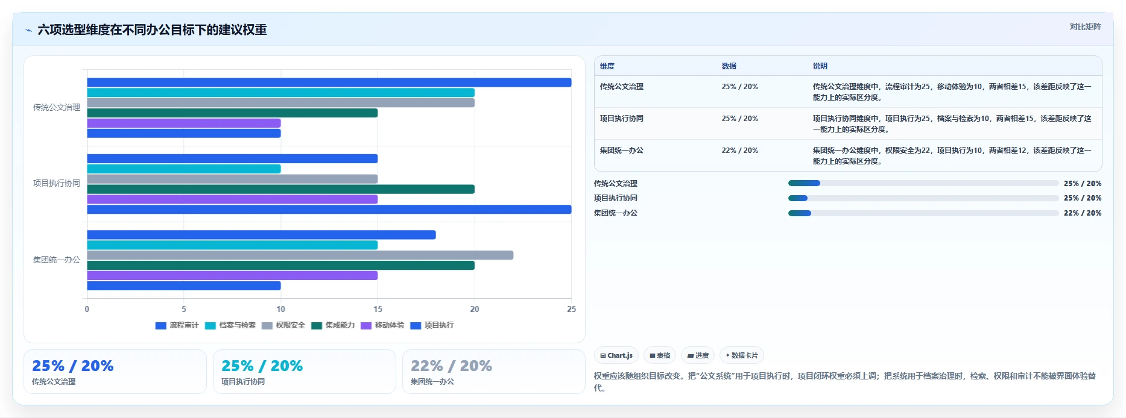The image size is (1126, 418).
Task: Click the 说明 table column header
Action: (820, 66)
